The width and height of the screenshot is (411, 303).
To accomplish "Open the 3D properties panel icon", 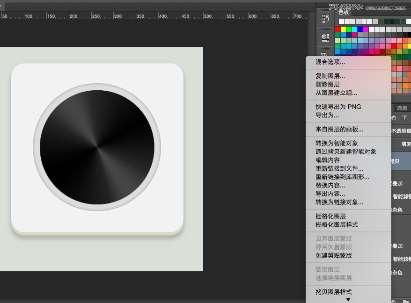I will click(325, 37).
